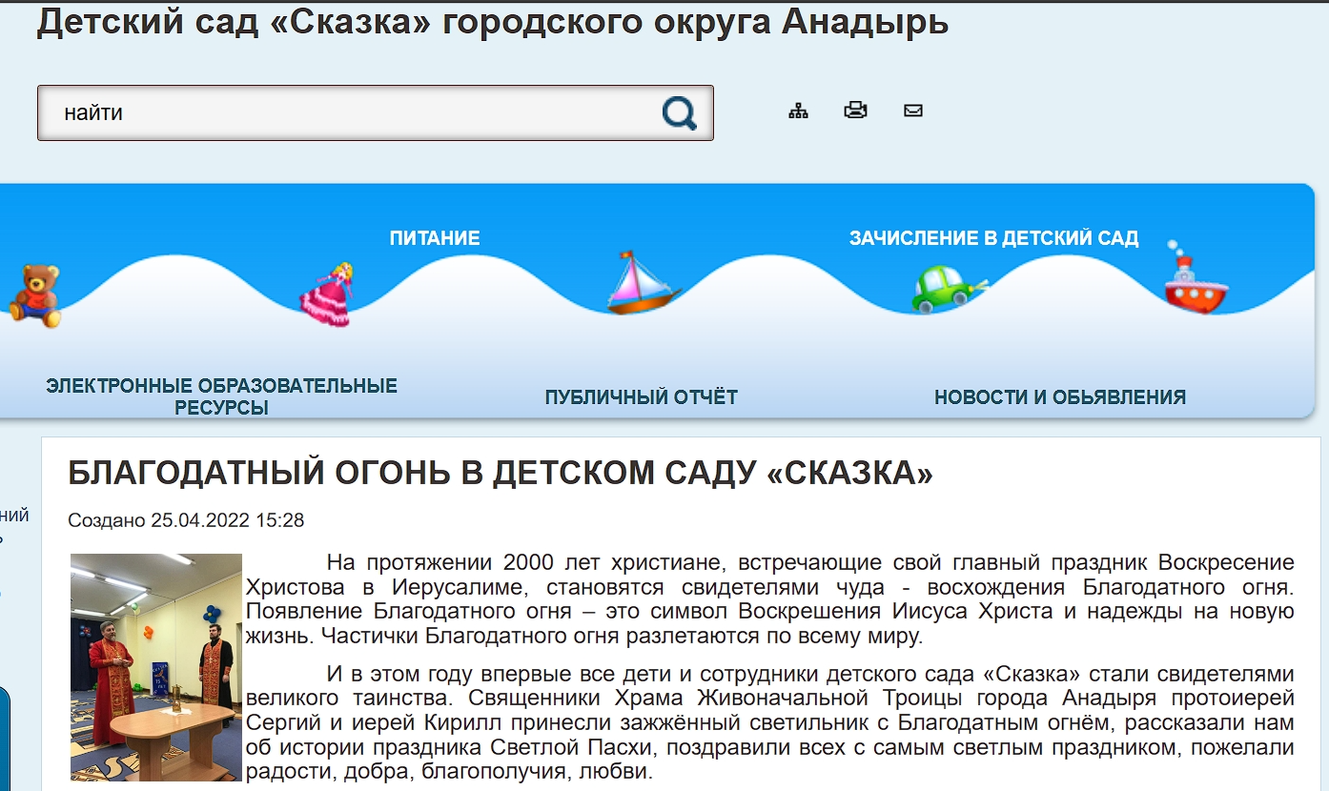Click the article heading БЛАГОДАТНЫЙ ОГОНЬ
Viewport: 1329px width, 791px height.
coord(501,473)
